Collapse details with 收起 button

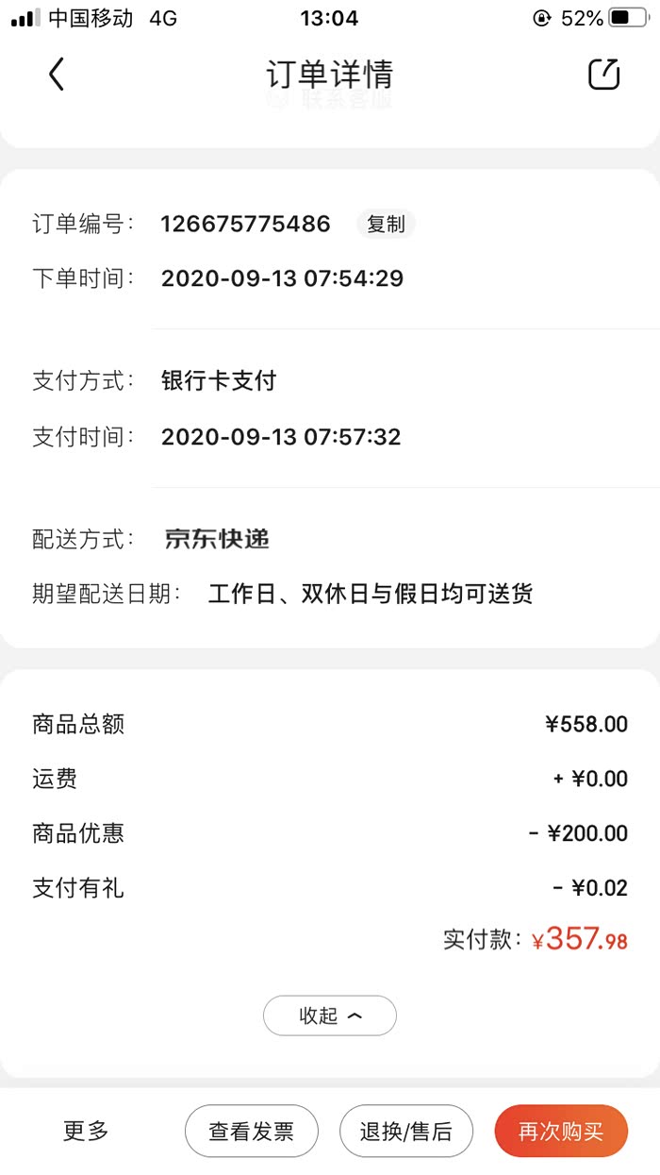(330, 1016)
